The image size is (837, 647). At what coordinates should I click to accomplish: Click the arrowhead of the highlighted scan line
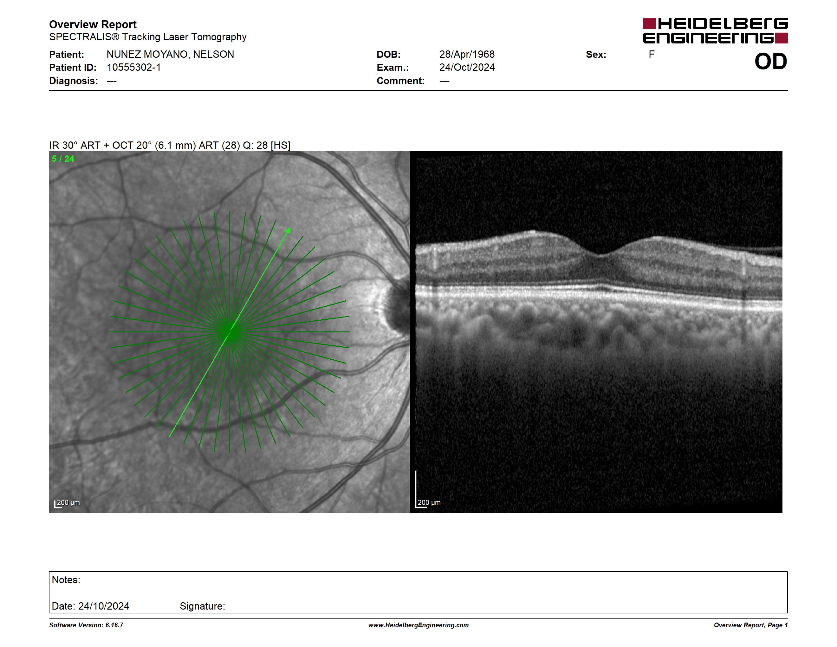[288, 230]
